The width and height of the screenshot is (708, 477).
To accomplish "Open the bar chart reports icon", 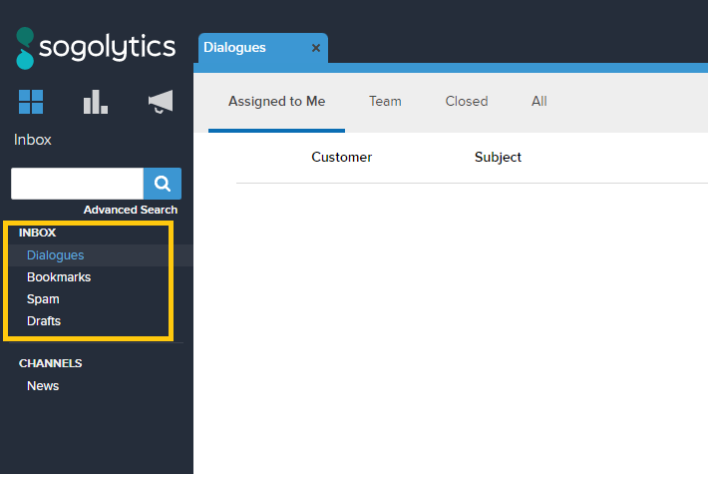I will pyautogui.click(x=96, y=102).
